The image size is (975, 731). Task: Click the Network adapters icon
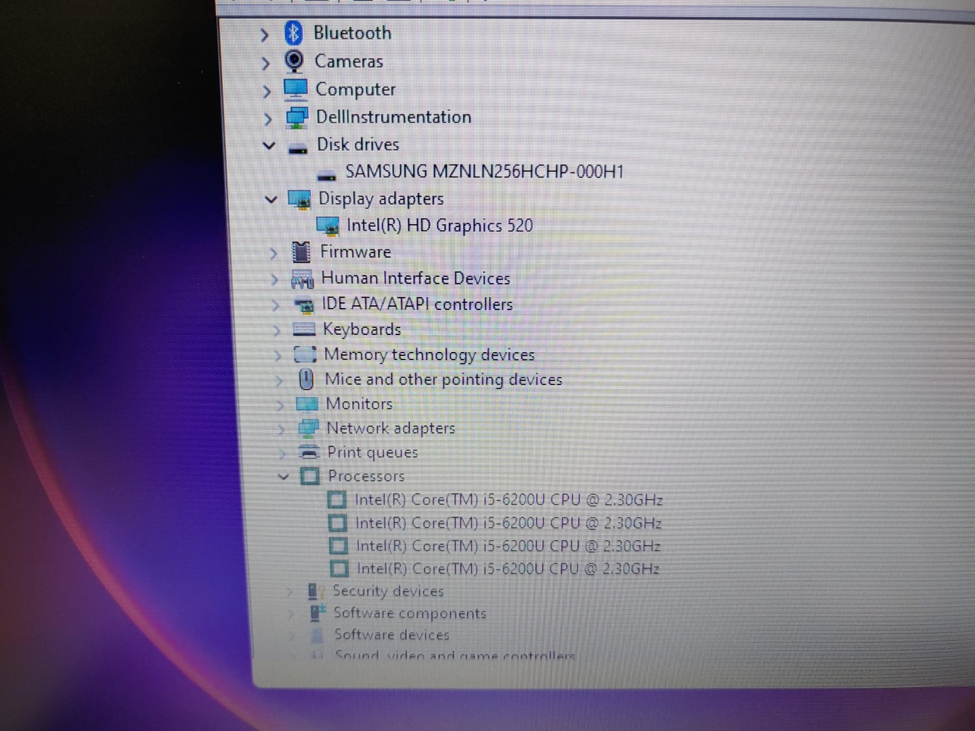[308, 428]
